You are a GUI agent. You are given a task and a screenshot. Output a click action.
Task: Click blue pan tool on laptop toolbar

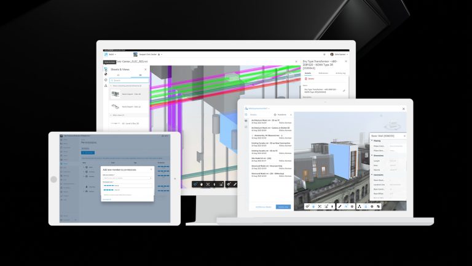point(313,207)
